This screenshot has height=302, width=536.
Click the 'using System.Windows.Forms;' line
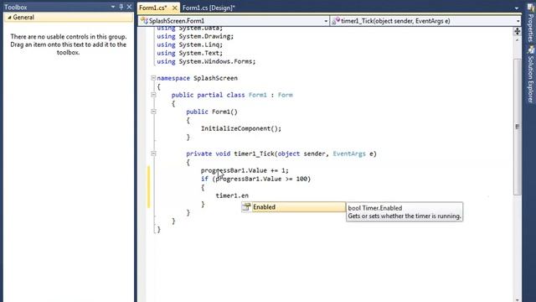coord(206,61)
